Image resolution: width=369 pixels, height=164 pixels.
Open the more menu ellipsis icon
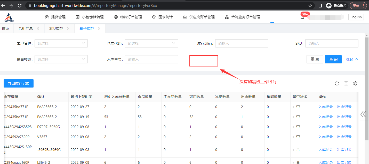(x=272, y=17)
